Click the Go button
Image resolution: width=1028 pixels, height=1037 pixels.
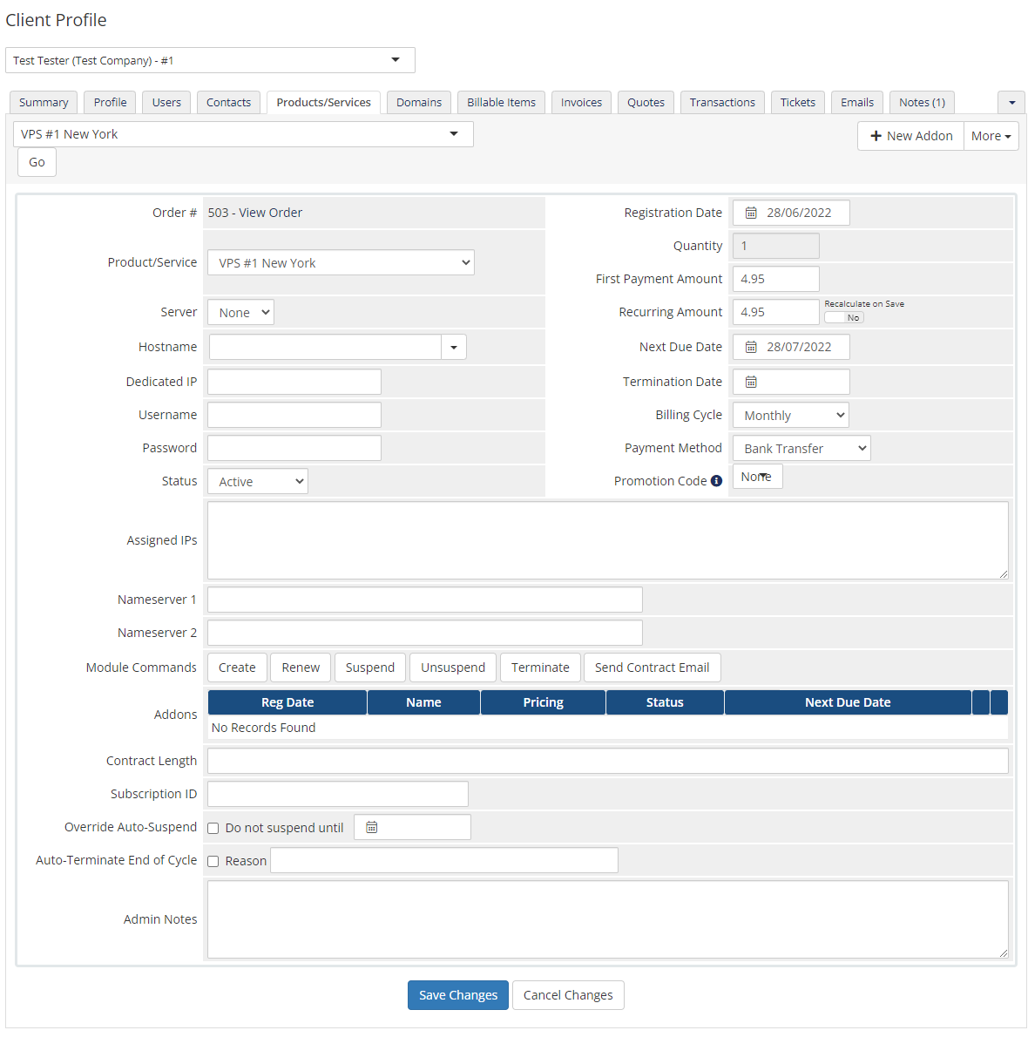(x=37, y=162)
